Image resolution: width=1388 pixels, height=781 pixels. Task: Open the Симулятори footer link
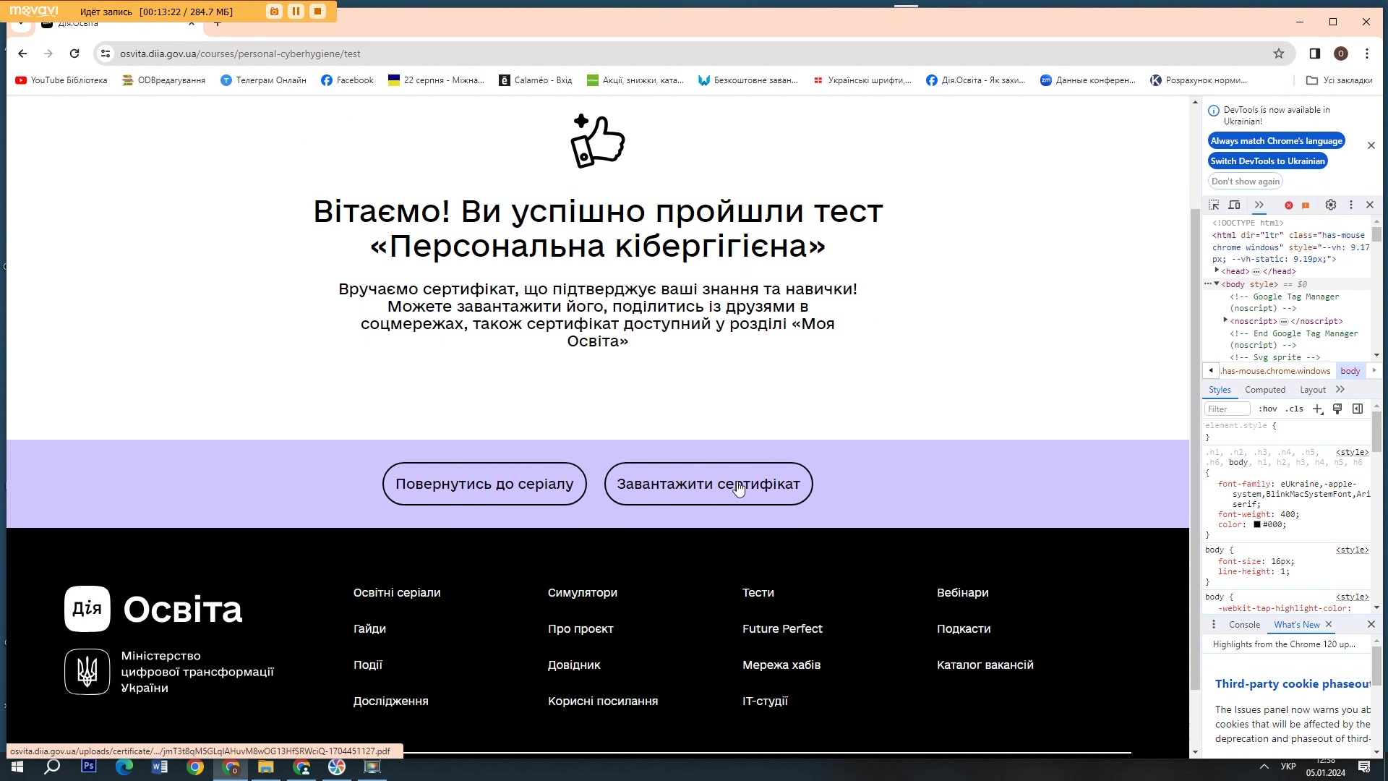coord(583,592)
